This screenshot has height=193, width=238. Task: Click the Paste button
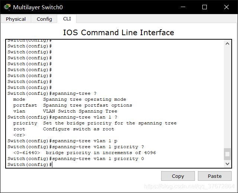[215, 176]
